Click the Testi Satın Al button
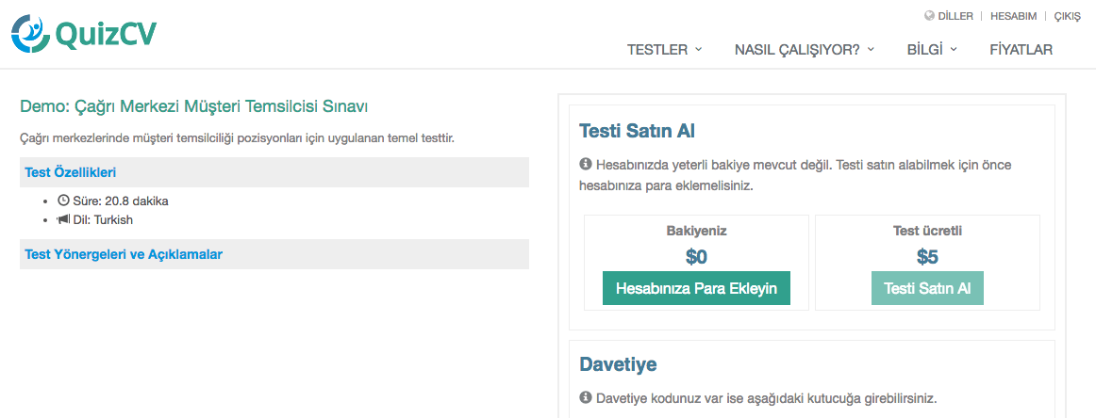 coord(927,288)
